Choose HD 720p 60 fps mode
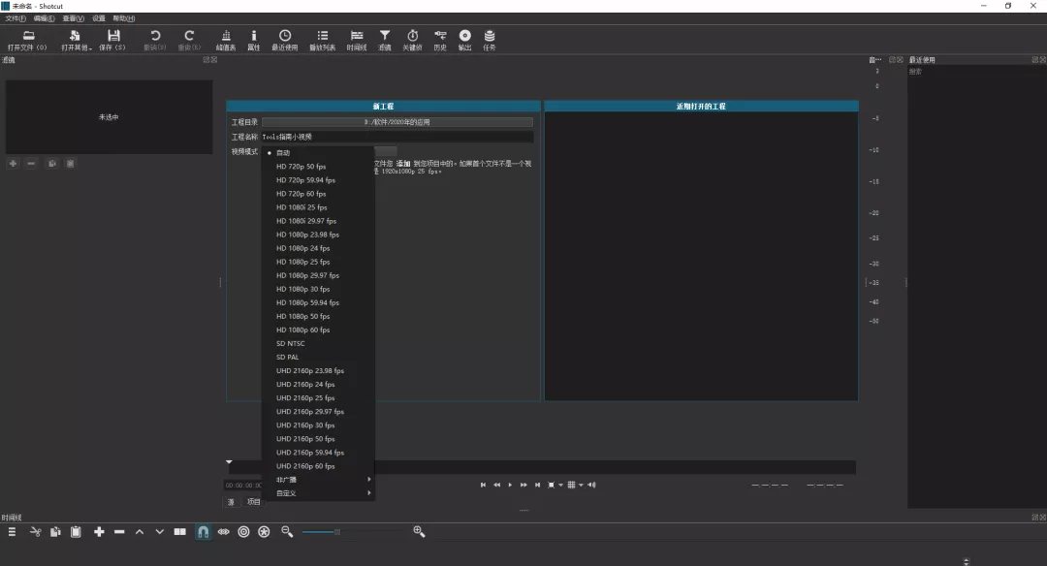Screen dimensions: 1047x566 [x=318, y=194]
